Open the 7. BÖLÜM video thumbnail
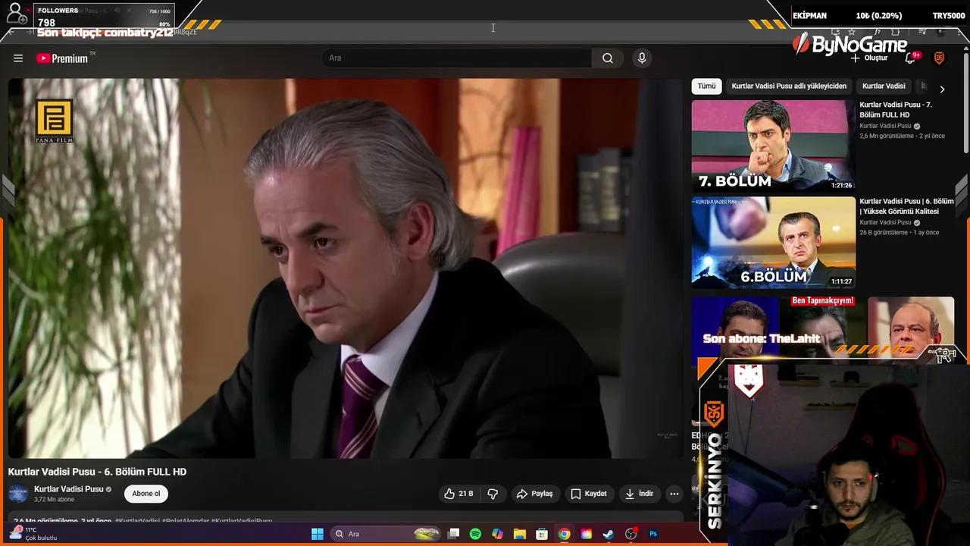 [x=773, y=146]
